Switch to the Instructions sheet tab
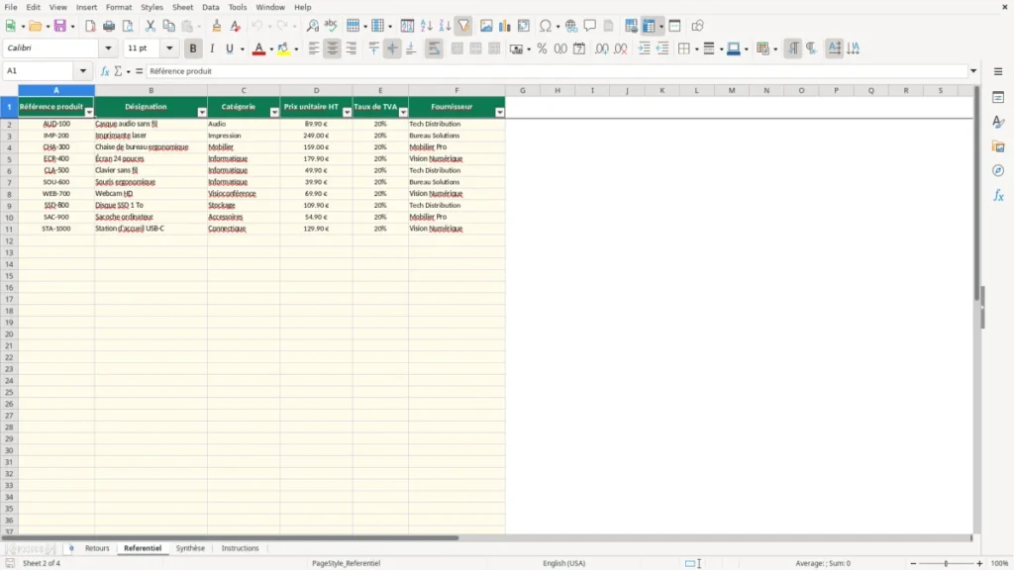This screenshot has height=570, width=1014. point(240,548)
